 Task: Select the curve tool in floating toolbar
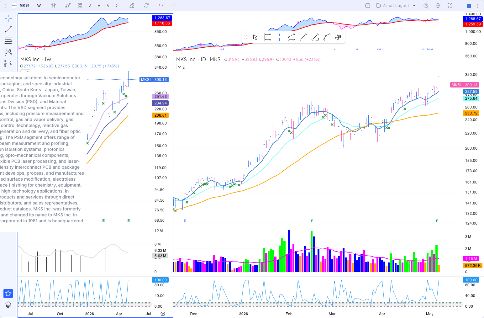point(327,37)
